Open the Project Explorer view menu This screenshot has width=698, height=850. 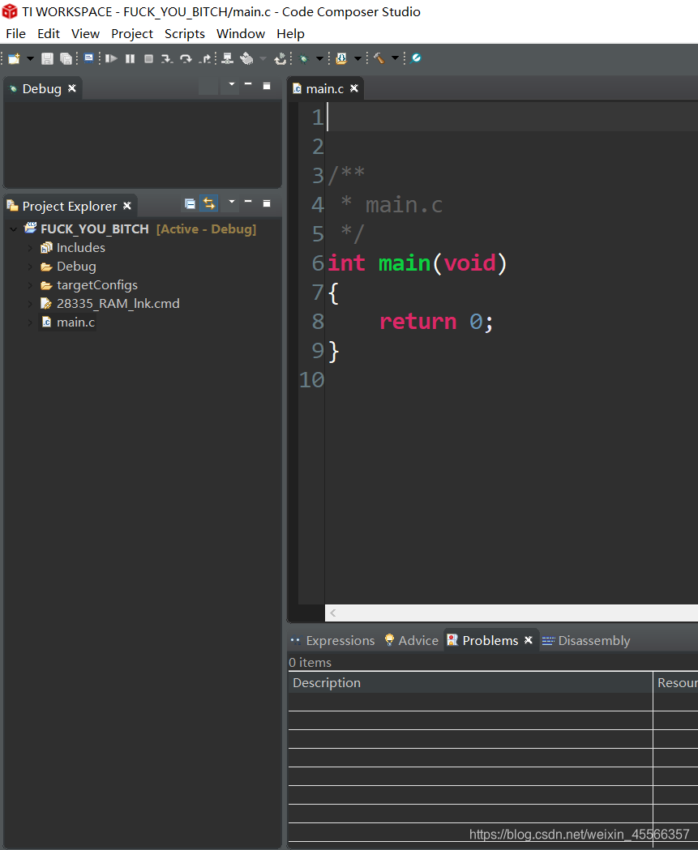tap(232, 202)
